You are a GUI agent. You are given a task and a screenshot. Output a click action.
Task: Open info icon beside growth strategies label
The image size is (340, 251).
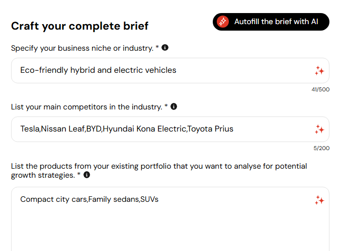pos(87,175)
